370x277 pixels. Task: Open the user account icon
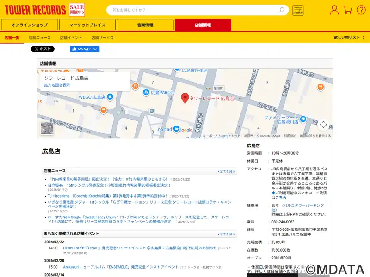click(334, 10)
